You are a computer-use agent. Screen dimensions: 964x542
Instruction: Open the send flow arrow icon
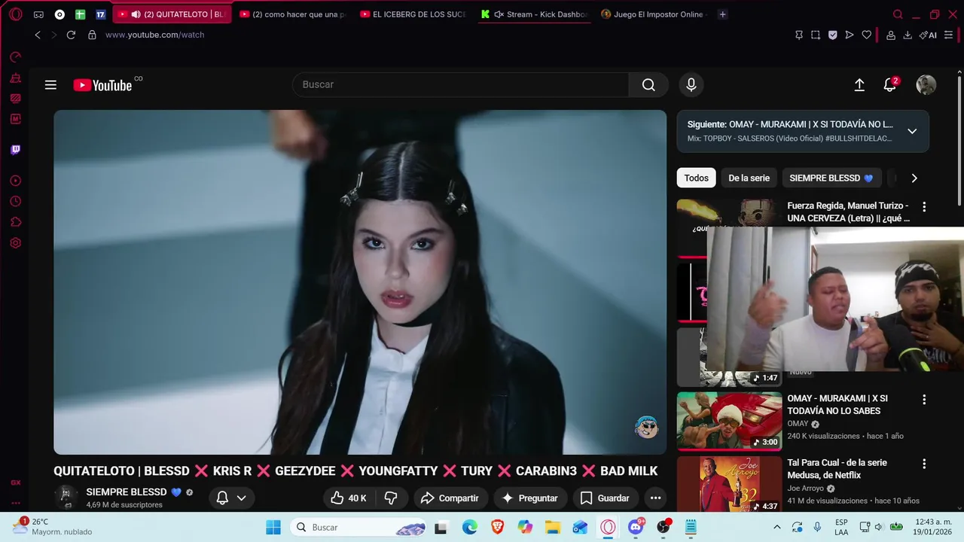click(x=850, y=35)
